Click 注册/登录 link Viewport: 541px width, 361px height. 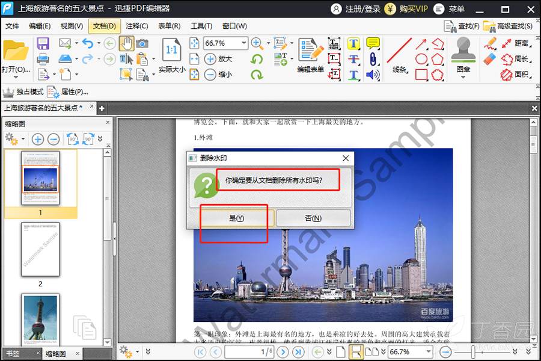[x=355, y=8]
